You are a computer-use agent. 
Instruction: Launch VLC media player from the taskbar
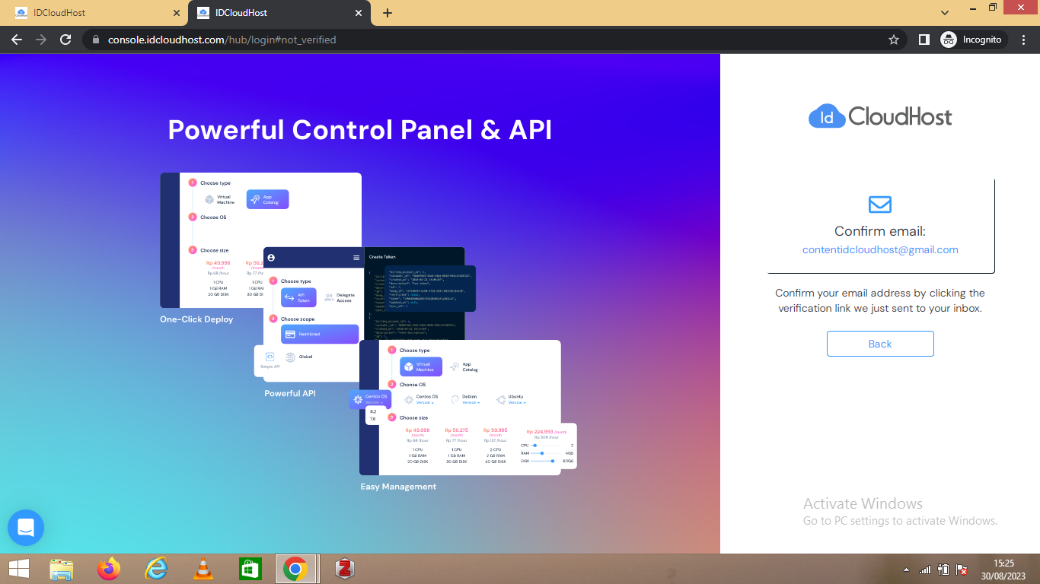coord(203,569)
